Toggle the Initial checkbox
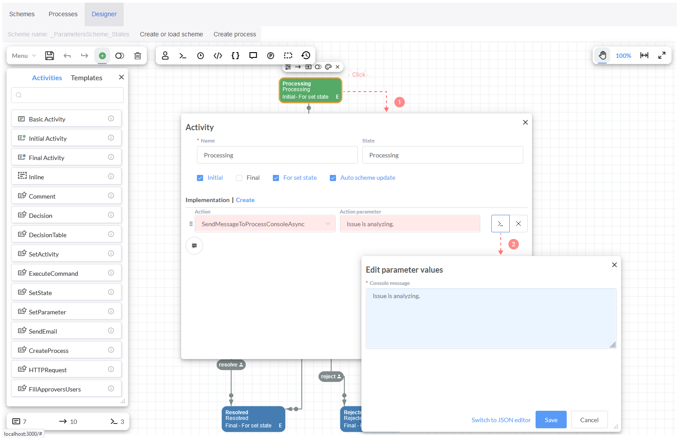 (x=200, y=178)
